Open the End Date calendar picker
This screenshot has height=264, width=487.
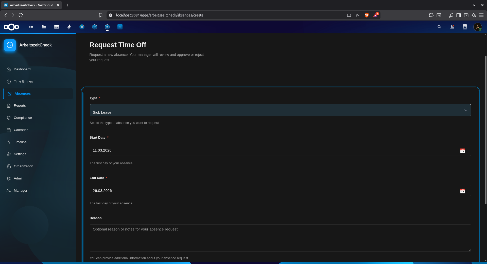[463, 191]
